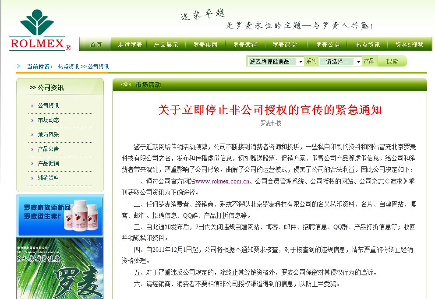Viewport: 435px width, 299px height.
Task: Follow the 热点资讯 breadcrumb link
Action: click(68, 67)
